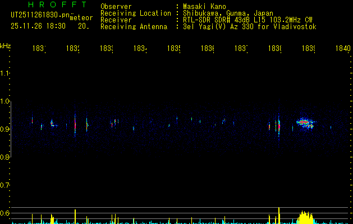Click the 1840 time marker on axis
Viewport: 353px width, 224px height.
(343, 48)
